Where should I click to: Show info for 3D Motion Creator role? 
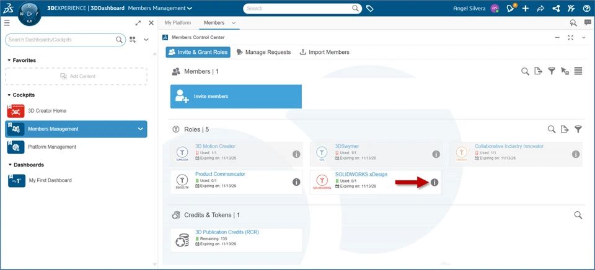[296, 154]
